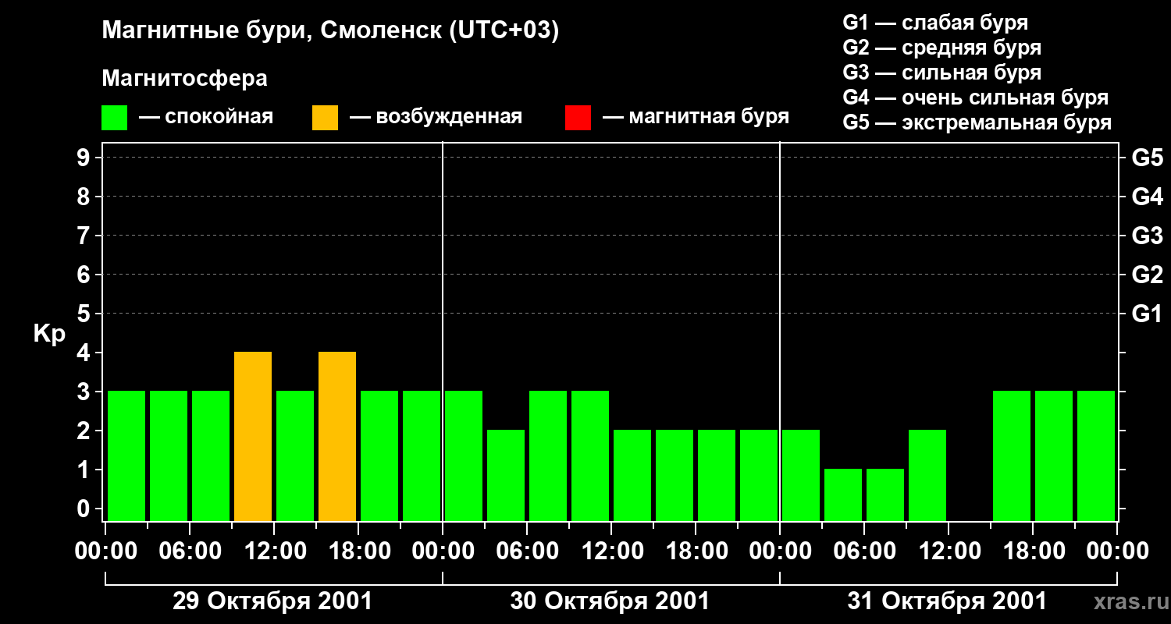
Task: Select the 'G5 — экстремальная буря' legend line
Action: tap(977, 122)
